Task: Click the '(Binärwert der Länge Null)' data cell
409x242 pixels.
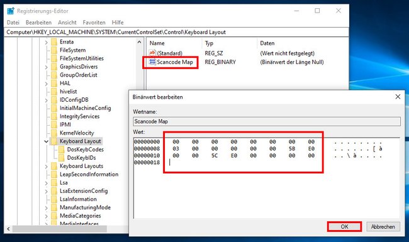Action: pyautogui.click(x=292, y=62)
